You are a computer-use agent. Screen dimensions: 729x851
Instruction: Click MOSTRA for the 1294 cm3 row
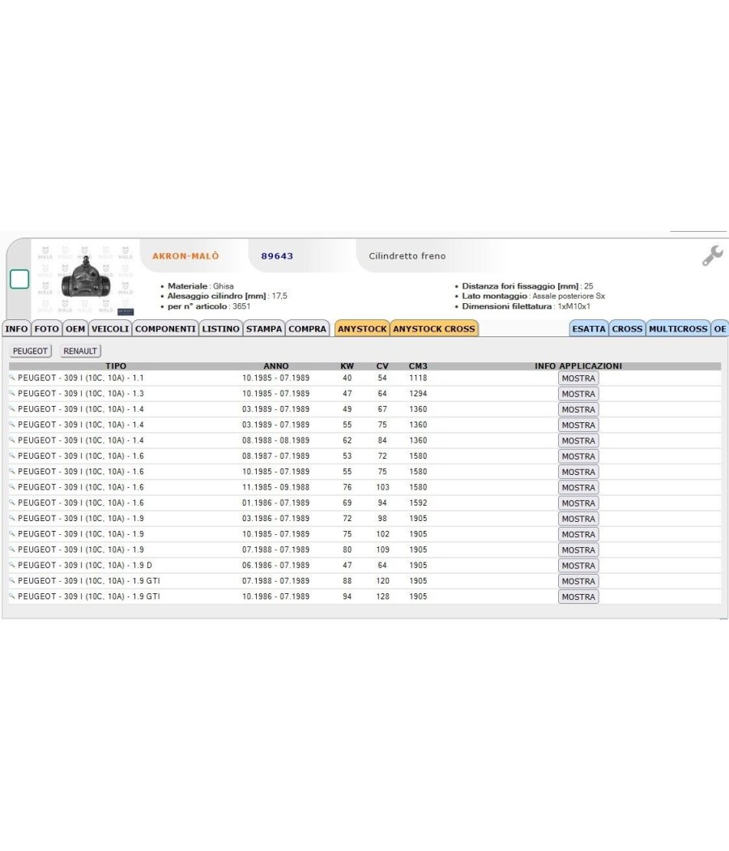(x=578, y=394)
